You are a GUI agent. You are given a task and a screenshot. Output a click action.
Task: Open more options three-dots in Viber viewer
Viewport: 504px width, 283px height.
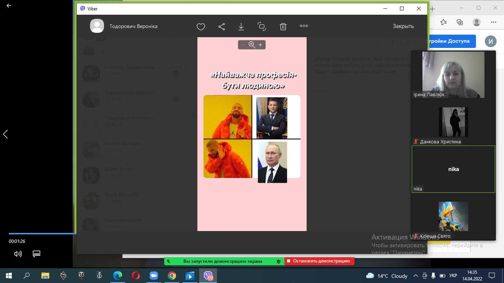tap(304, 26)
